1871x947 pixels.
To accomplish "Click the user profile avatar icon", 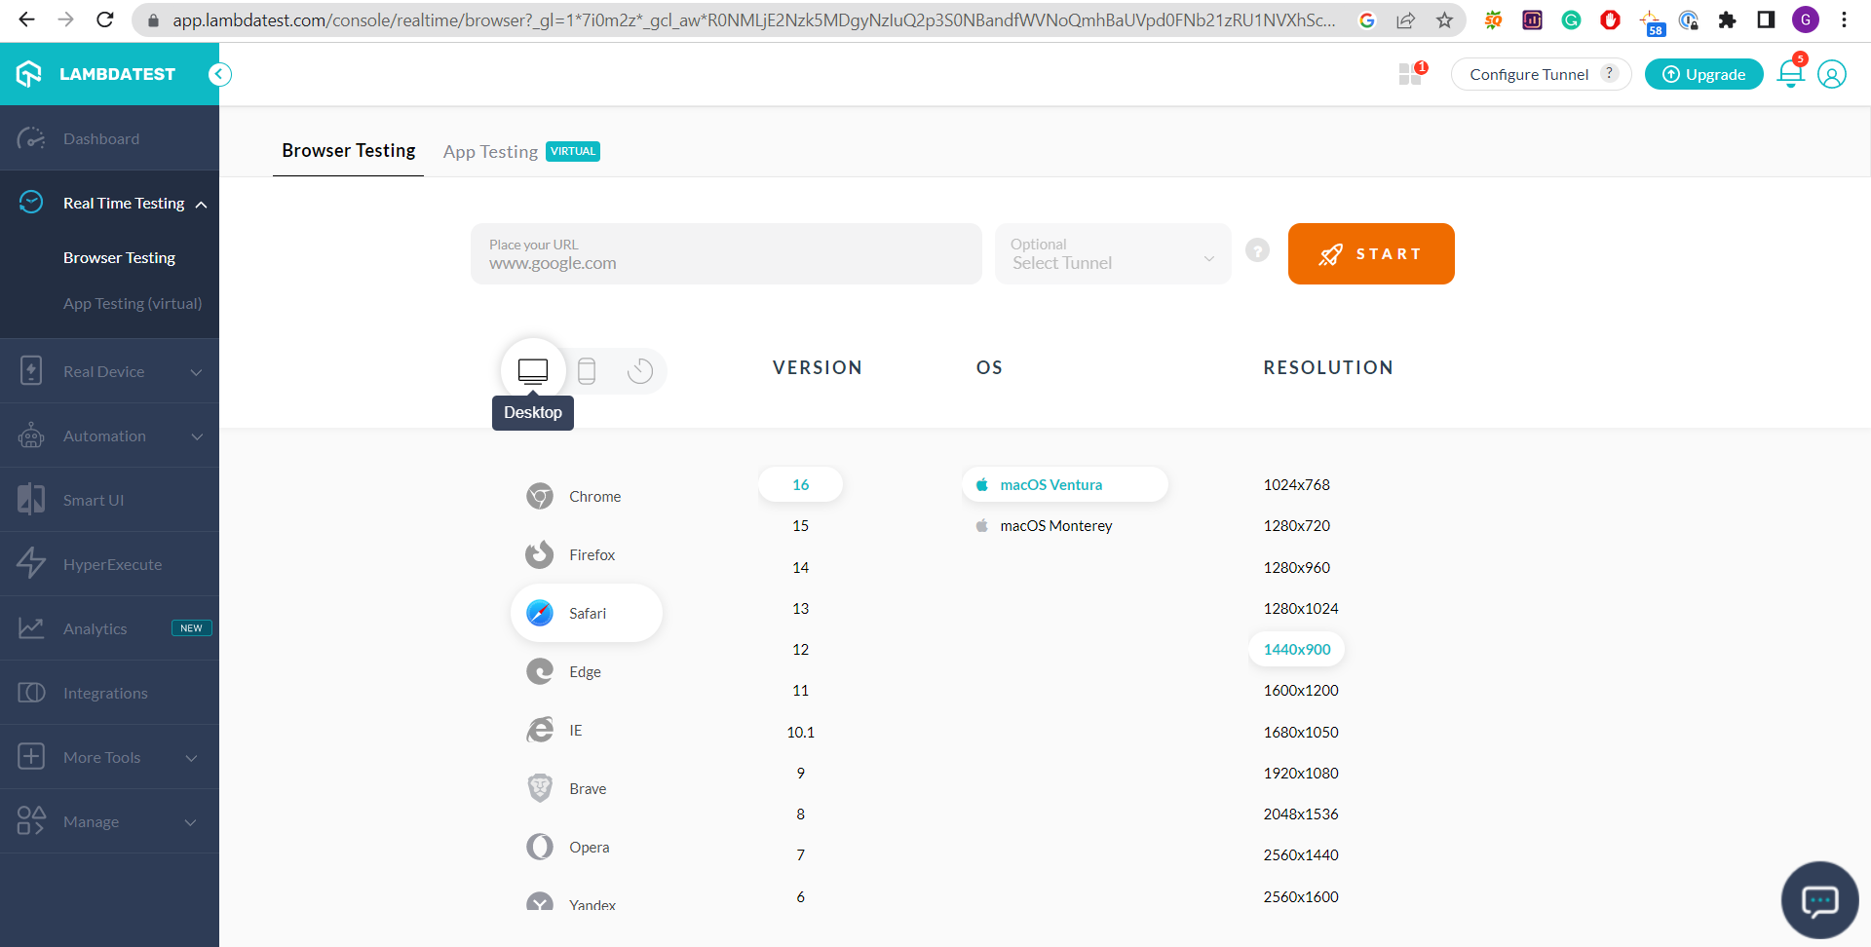I will point(1832,74).
